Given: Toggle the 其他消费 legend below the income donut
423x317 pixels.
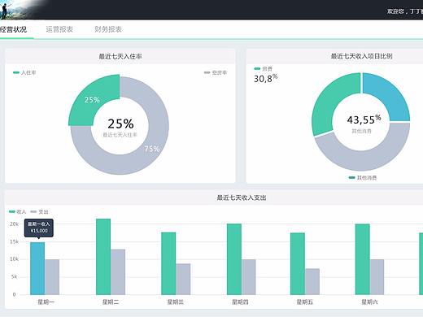Looking at the screenshot, I should (x=363, y=178).
